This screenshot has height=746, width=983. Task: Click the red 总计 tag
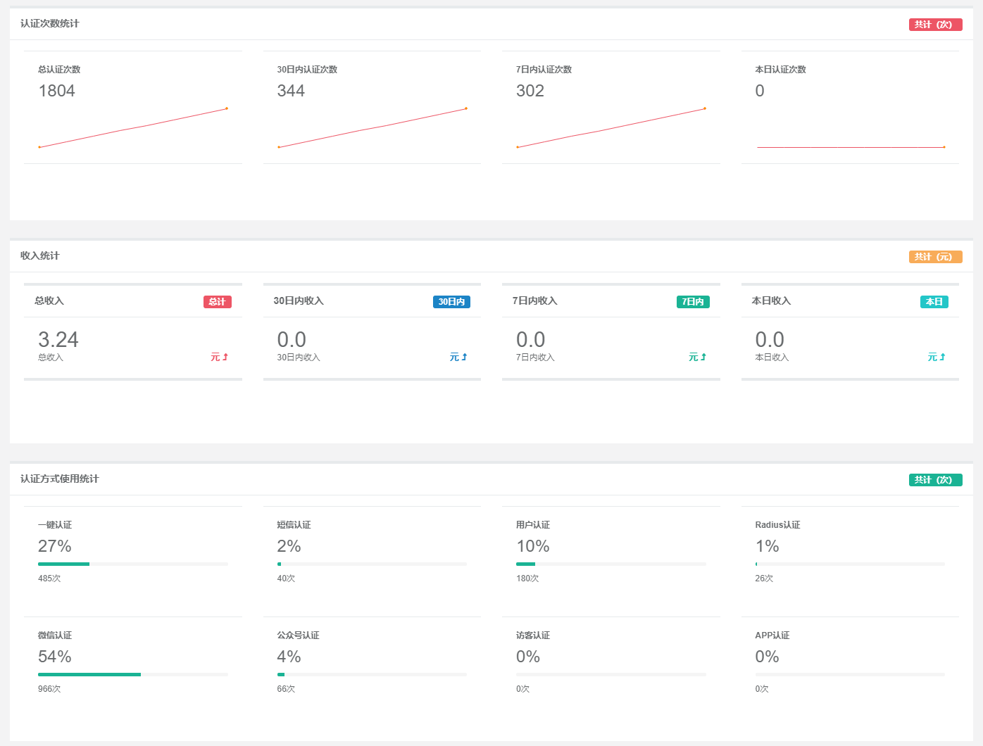pyautogui.click(x=218, y=302)
